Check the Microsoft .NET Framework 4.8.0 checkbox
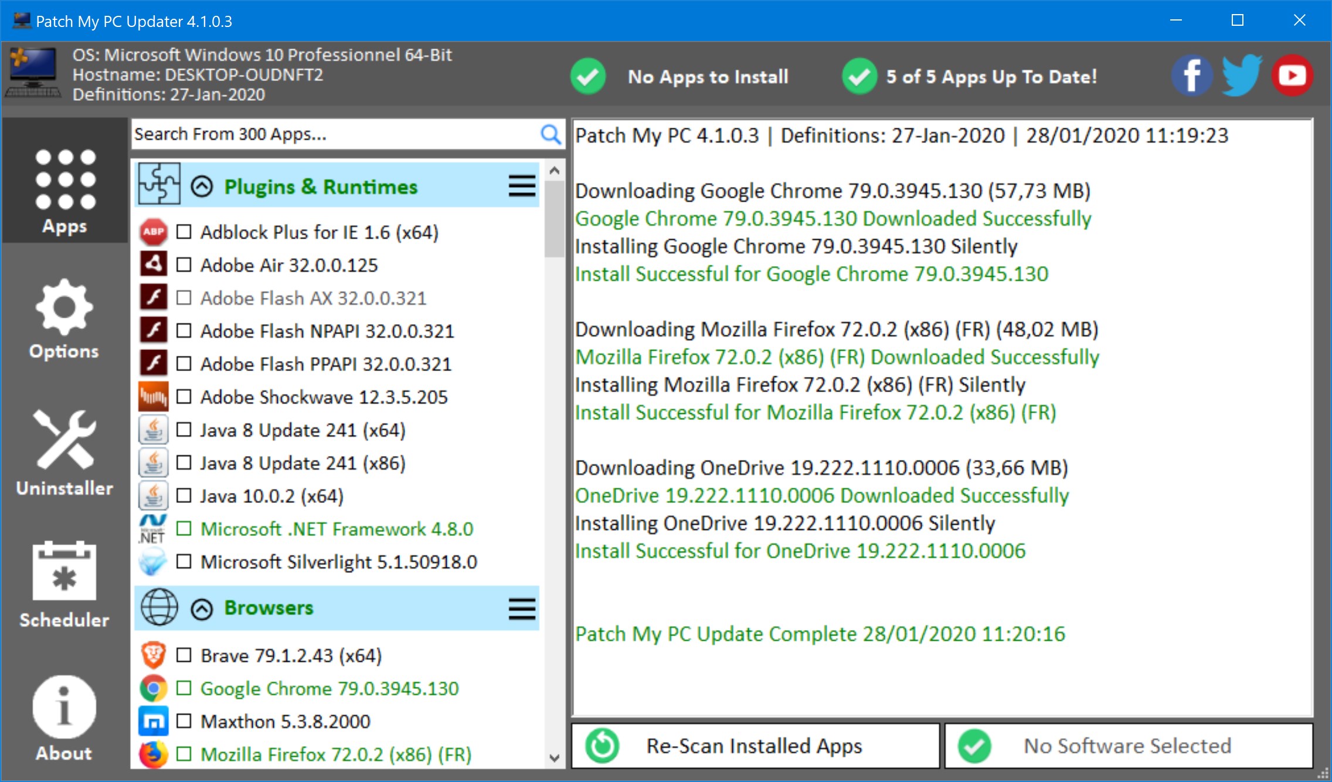The height and width of the screenshot is (782, 1332). point(184,529)
